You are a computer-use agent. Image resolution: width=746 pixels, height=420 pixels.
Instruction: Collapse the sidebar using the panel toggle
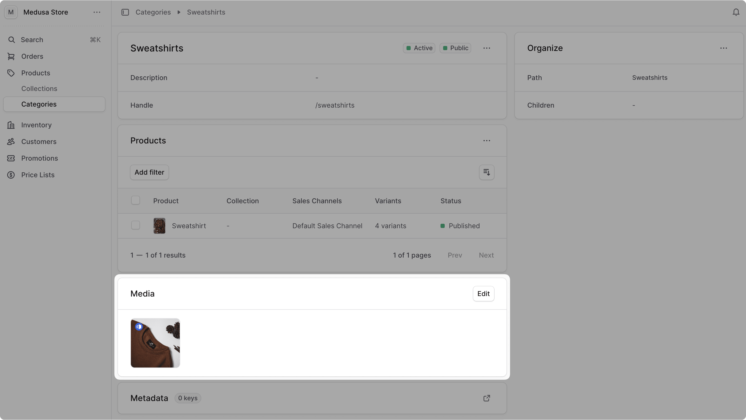point(125,12)
